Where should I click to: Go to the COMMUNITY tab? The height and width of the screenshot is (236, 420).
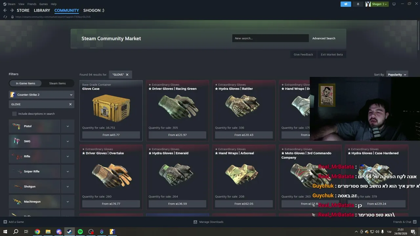pyautogui.click(x=67, y=10)
